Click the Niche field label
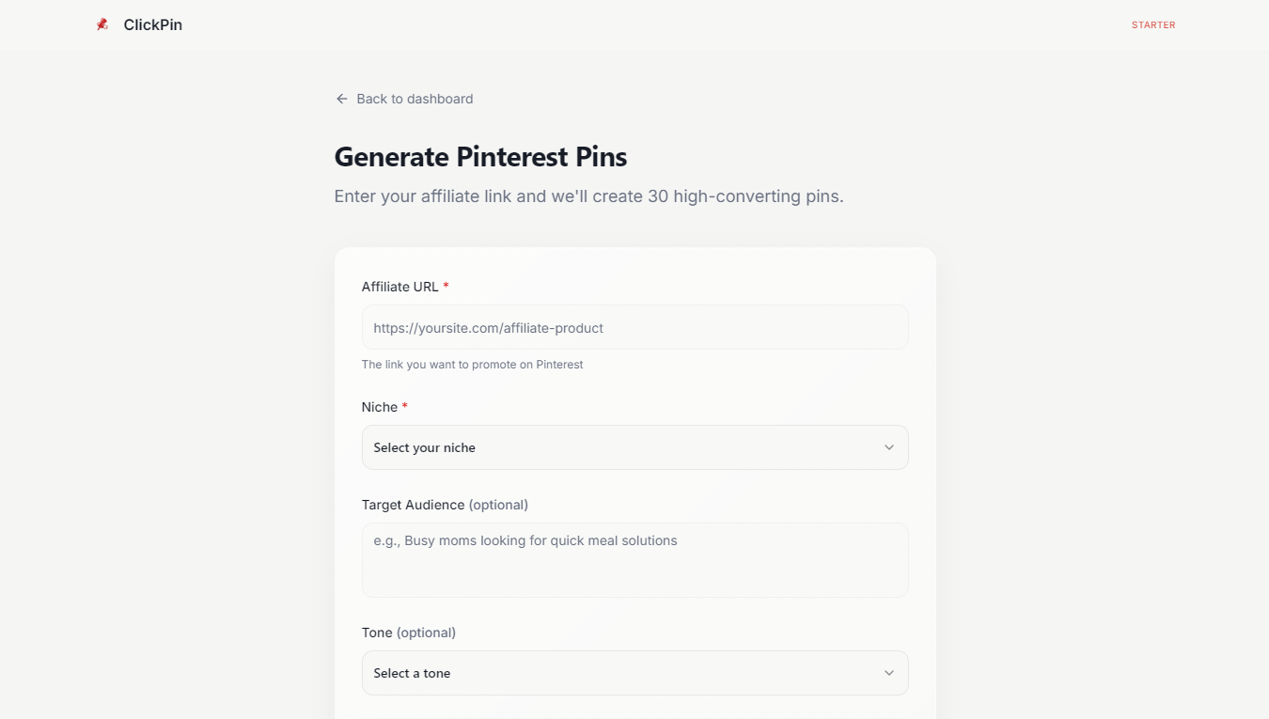 pos(379,407)
